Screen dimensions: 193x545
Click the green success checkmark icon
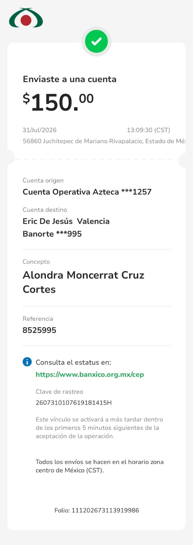click(x=96, y=42)
